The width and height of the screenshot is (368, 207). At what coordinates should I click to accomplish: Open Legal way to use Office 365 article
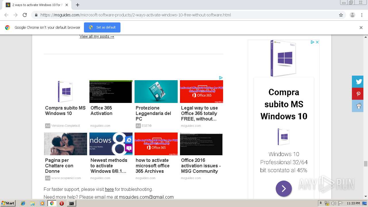point(200,113)
